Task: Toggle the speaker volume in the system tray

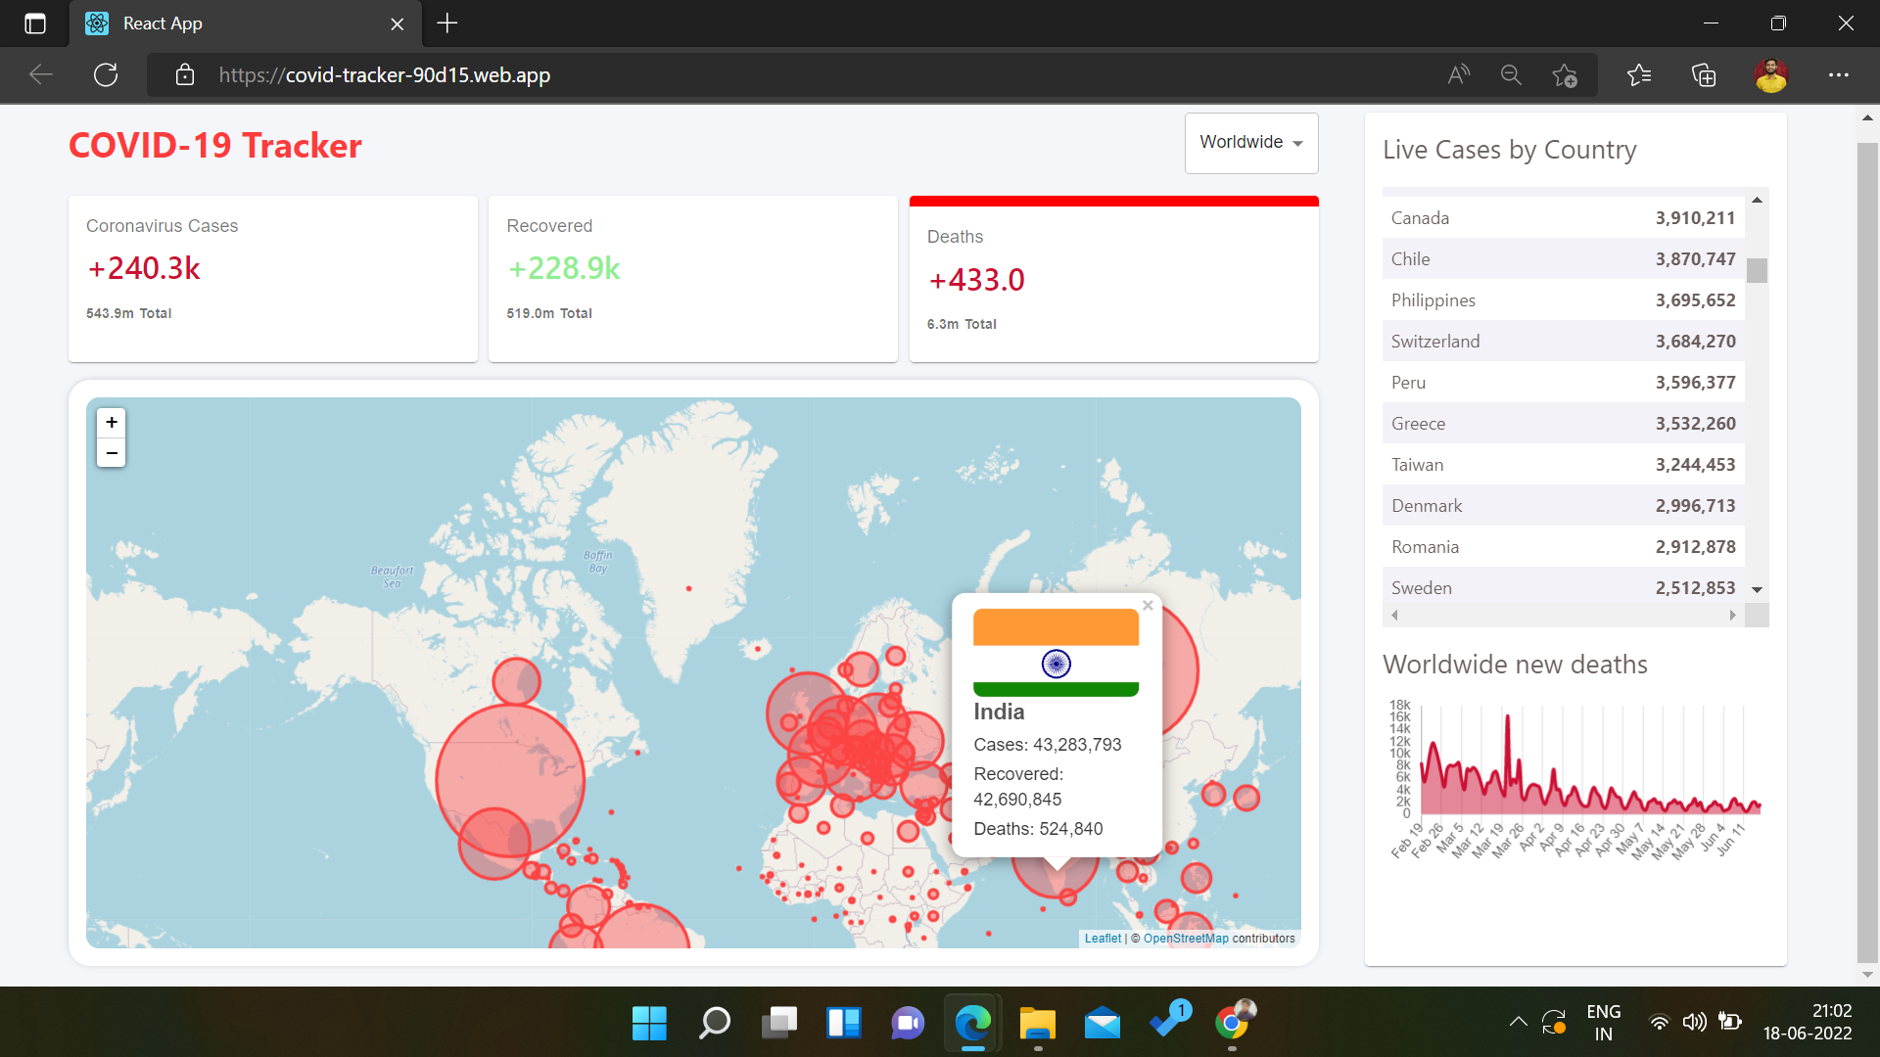Action: point(1695,1022)
